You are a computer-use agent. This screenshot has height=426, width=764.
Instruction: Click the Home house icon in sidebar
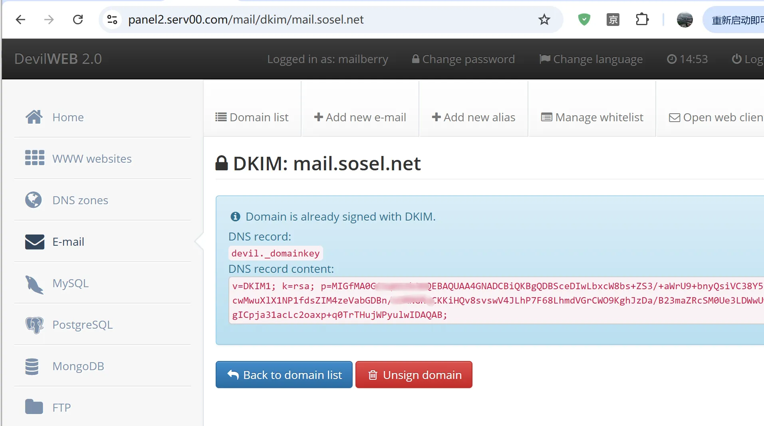(x=34, y=117)
